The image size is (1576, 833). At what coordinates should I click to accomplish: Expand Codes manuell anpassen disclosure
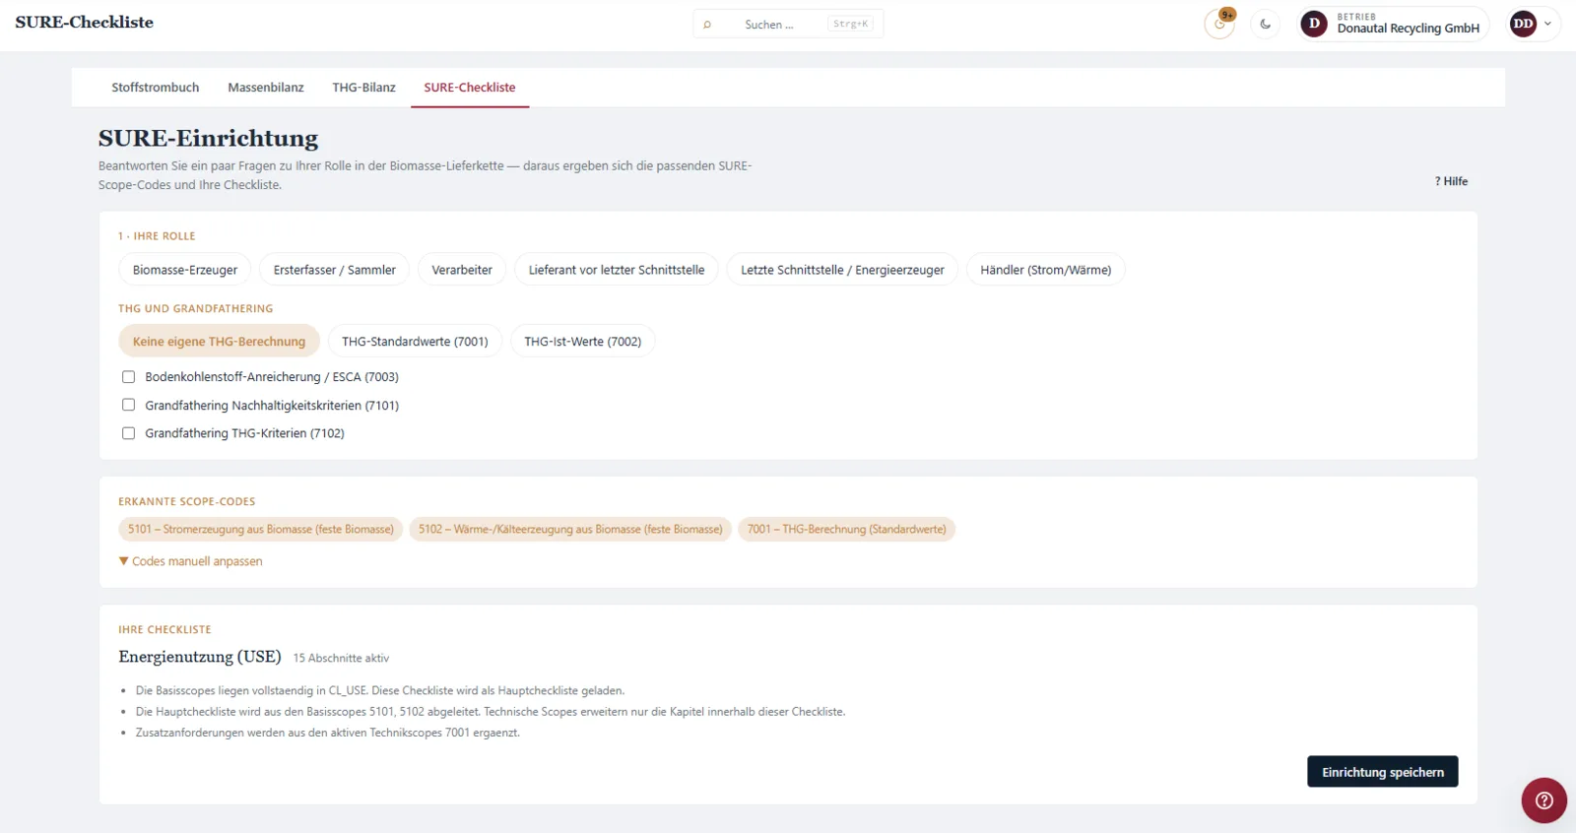190,561
